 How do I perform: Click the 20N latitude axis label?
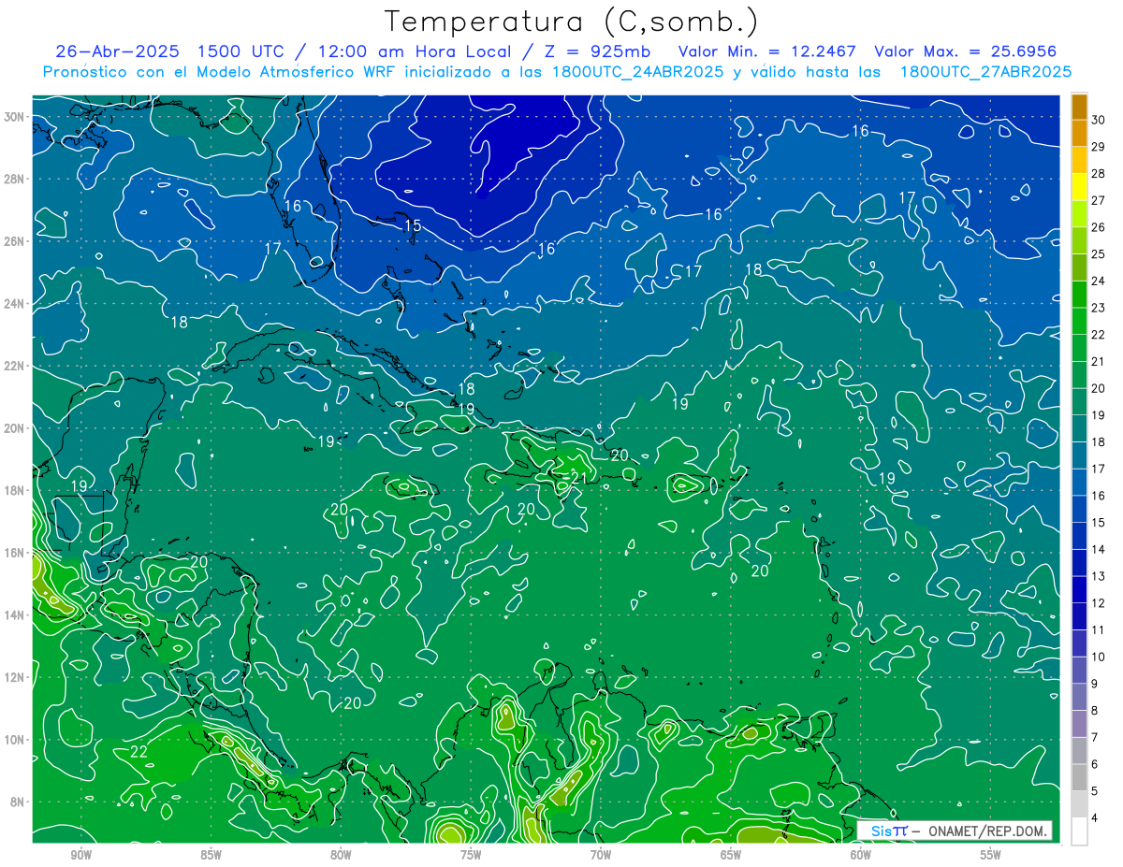coord(14,428)
